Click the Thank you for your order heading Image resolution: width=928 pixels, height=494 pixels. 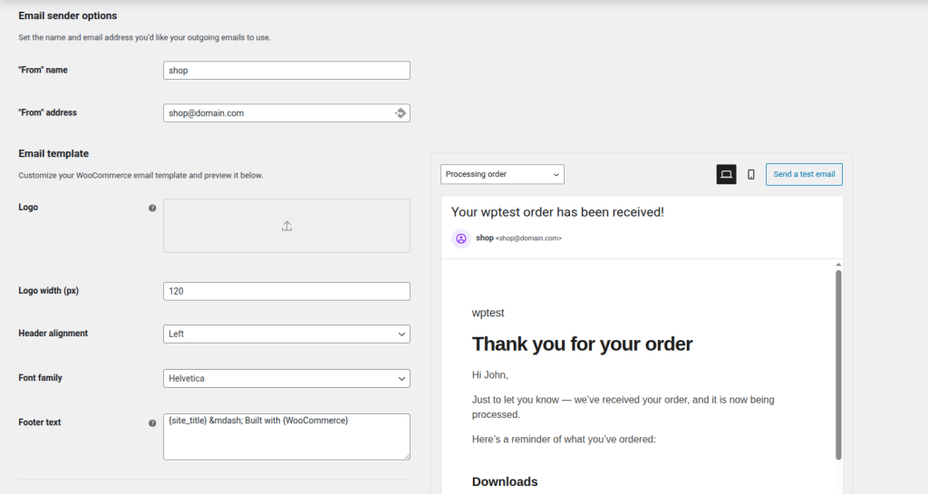click(x=582, y=344)
